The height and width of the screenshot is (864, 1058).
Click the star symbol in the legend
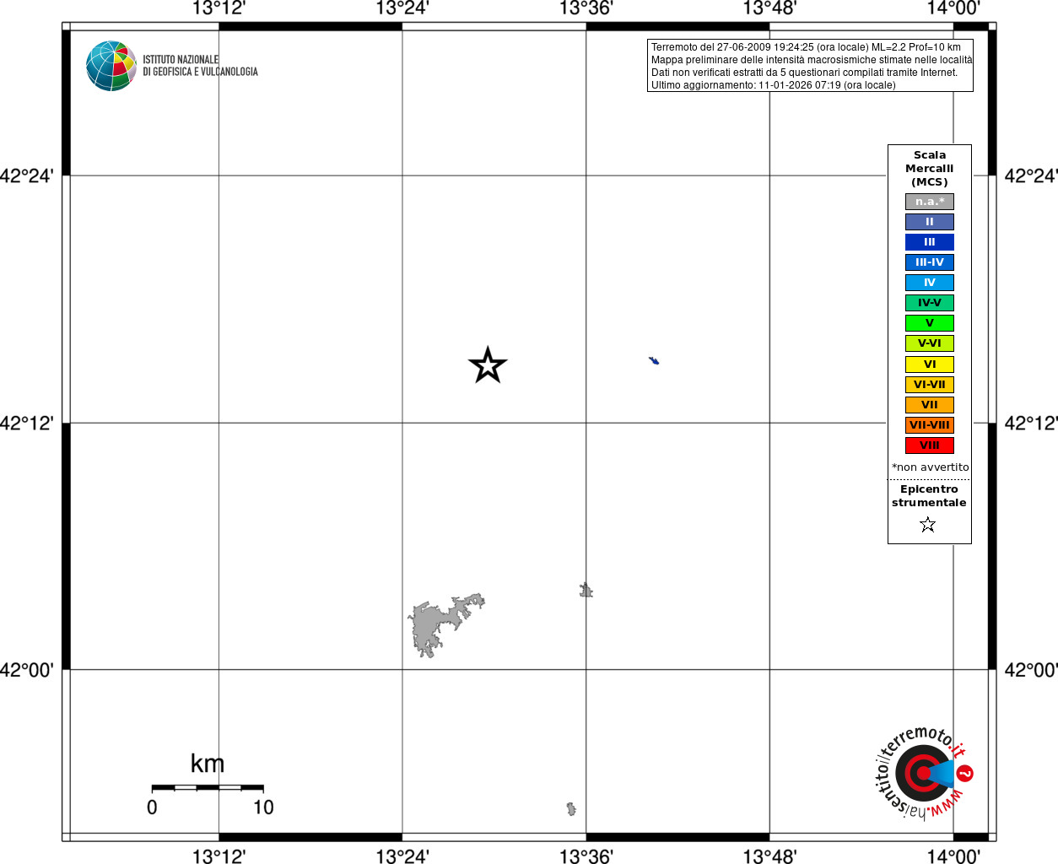pyautogui.click(x=928, y=525)
